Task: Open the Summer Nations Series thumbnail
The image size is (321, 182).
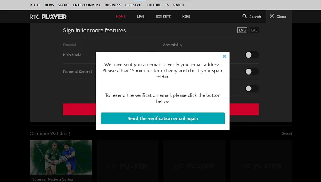Action: [x=61, y=157]
